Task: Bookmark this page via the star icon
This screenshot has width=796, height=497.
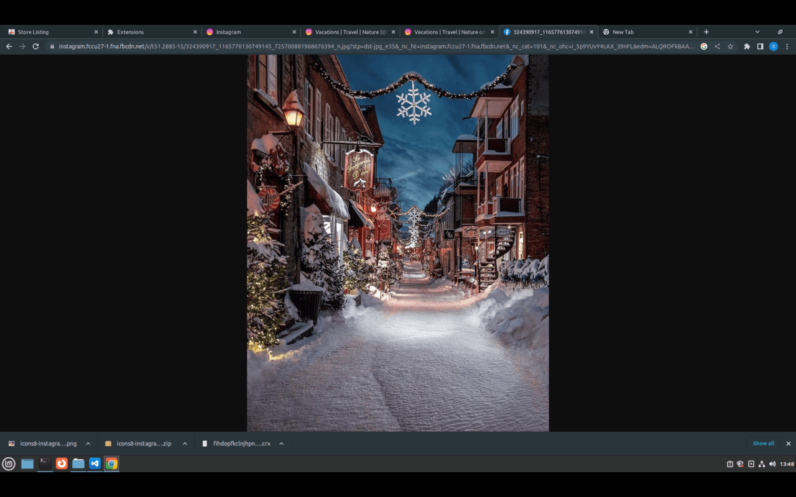Action: (x=730, y=46)
